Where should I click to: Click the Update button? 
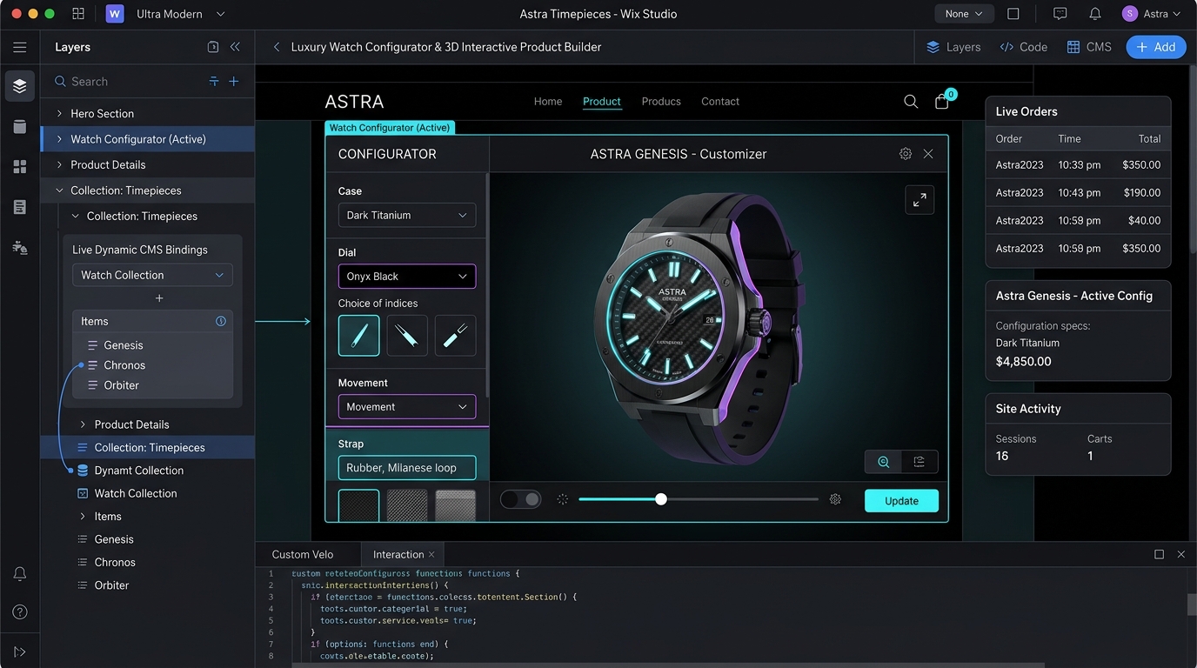click(901, 500)
